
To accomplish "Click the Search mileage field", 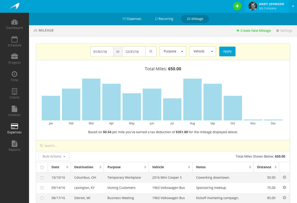I will tap(163, 146).
